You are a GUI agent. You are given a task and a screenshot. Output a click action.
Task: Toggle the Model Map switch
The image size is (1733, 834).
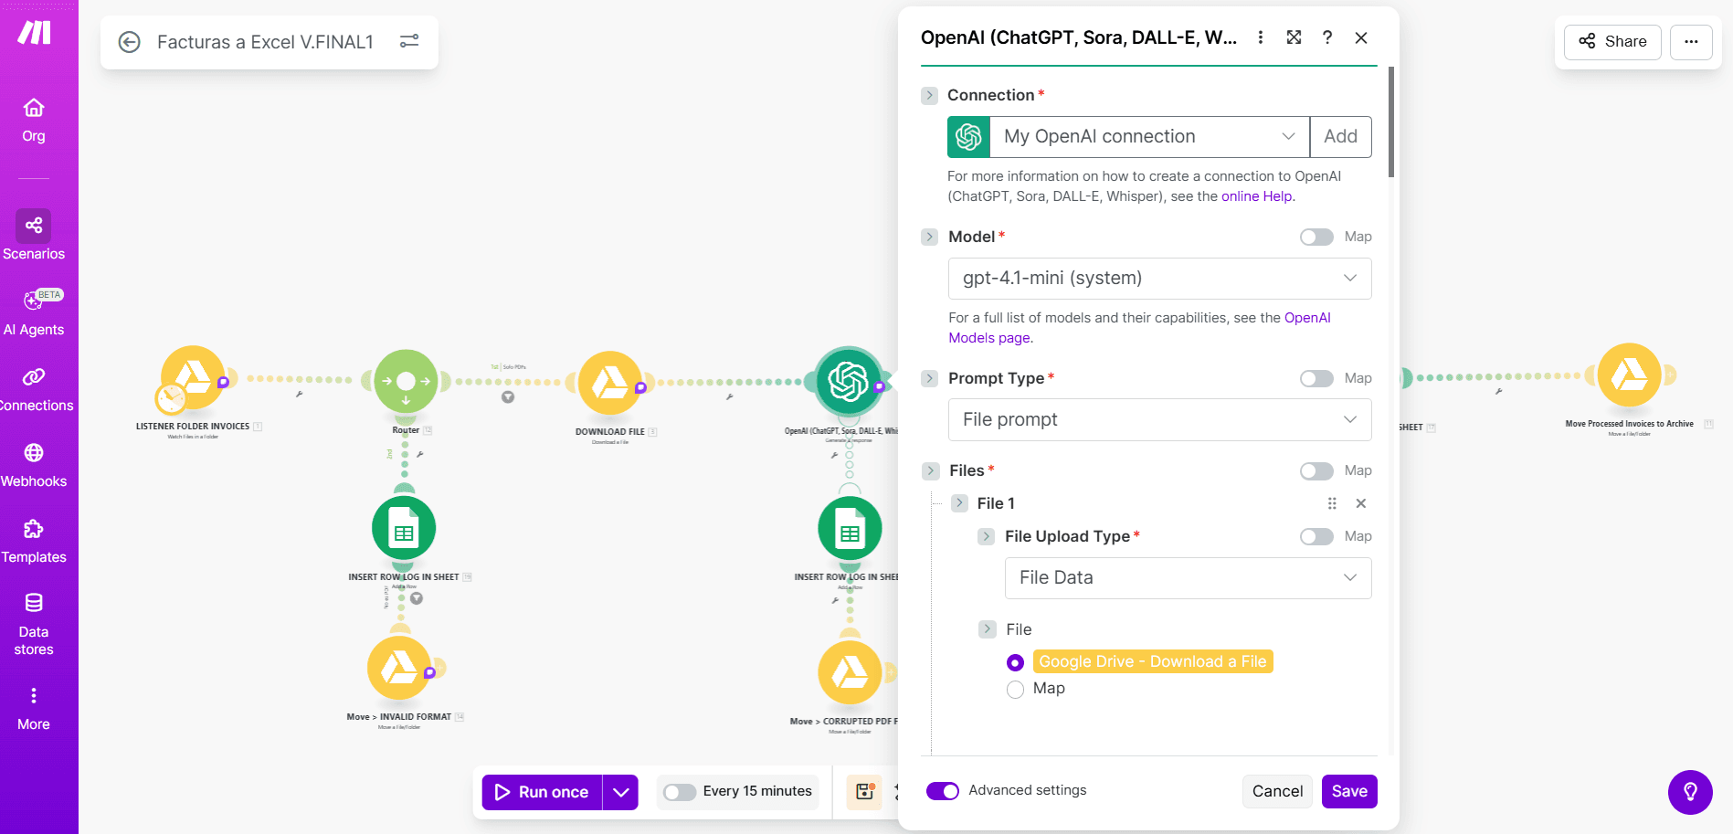(1316, 238)
